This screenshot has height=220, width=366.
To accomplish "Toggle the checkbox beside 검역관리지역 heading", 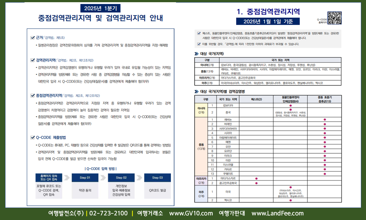I will [x=33, y=60].
